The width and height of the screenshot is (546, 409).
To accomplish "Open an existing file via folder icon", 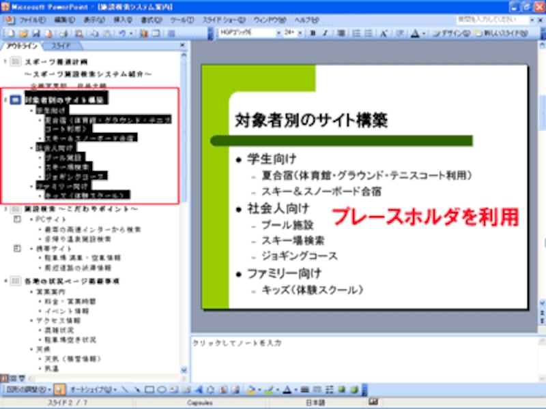I will point(23,33).
